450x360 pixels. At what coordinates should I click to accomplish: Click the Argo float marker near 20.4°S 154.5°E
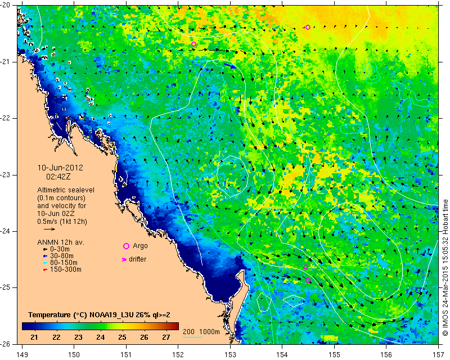308,27
